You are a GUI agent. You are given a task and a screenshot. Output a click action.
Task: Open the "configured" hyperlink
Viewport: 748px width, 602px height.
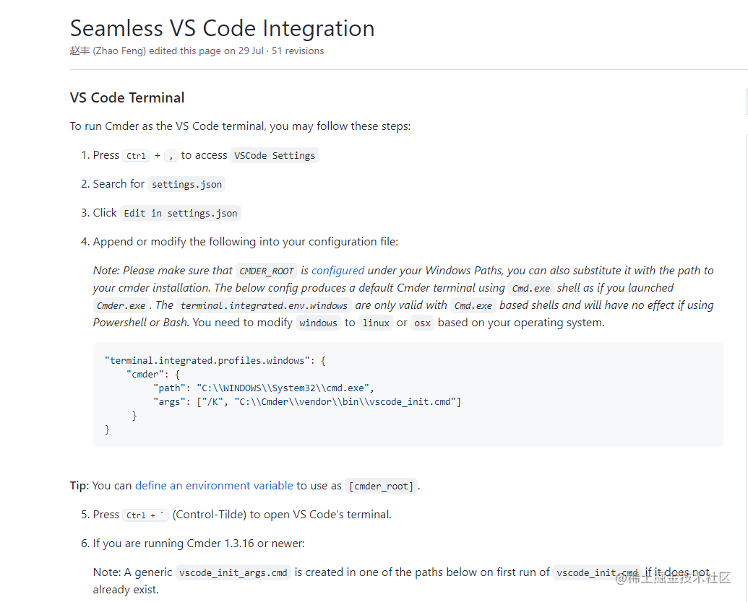click(338, 270)
